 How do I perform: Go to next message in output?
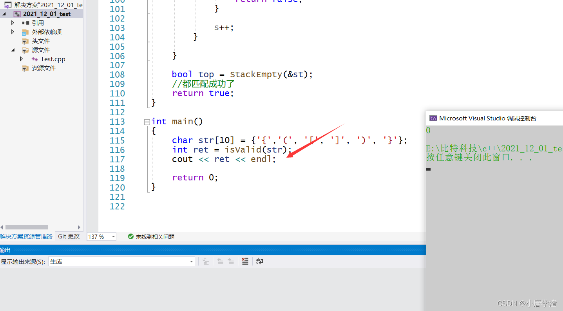[231, 261]
